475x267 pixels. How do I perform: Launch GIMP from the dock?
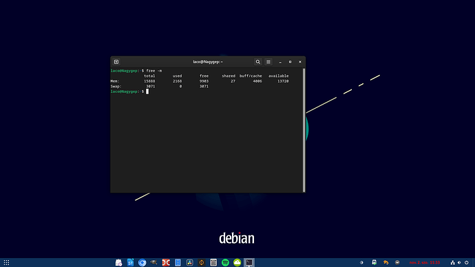[x=154, y=262]
